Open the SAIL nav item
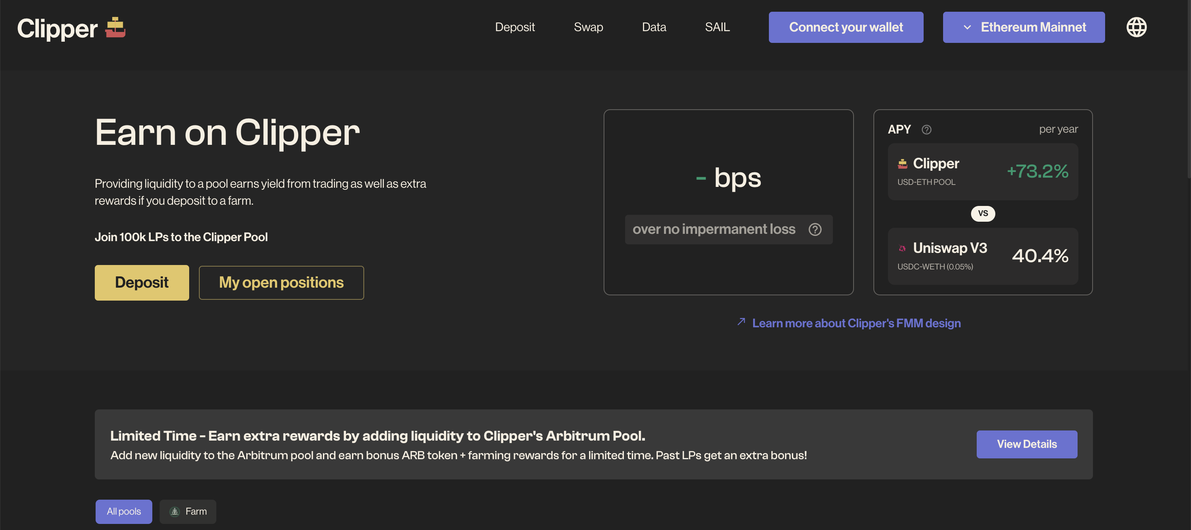Screen dimensions: 1191x530 717,27
